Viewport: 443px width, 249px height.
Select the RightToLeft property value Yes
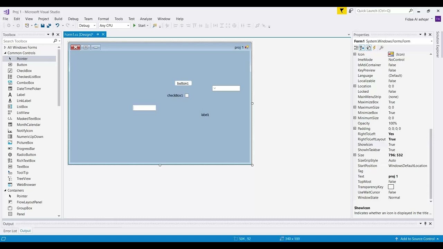tap(391, 134)
